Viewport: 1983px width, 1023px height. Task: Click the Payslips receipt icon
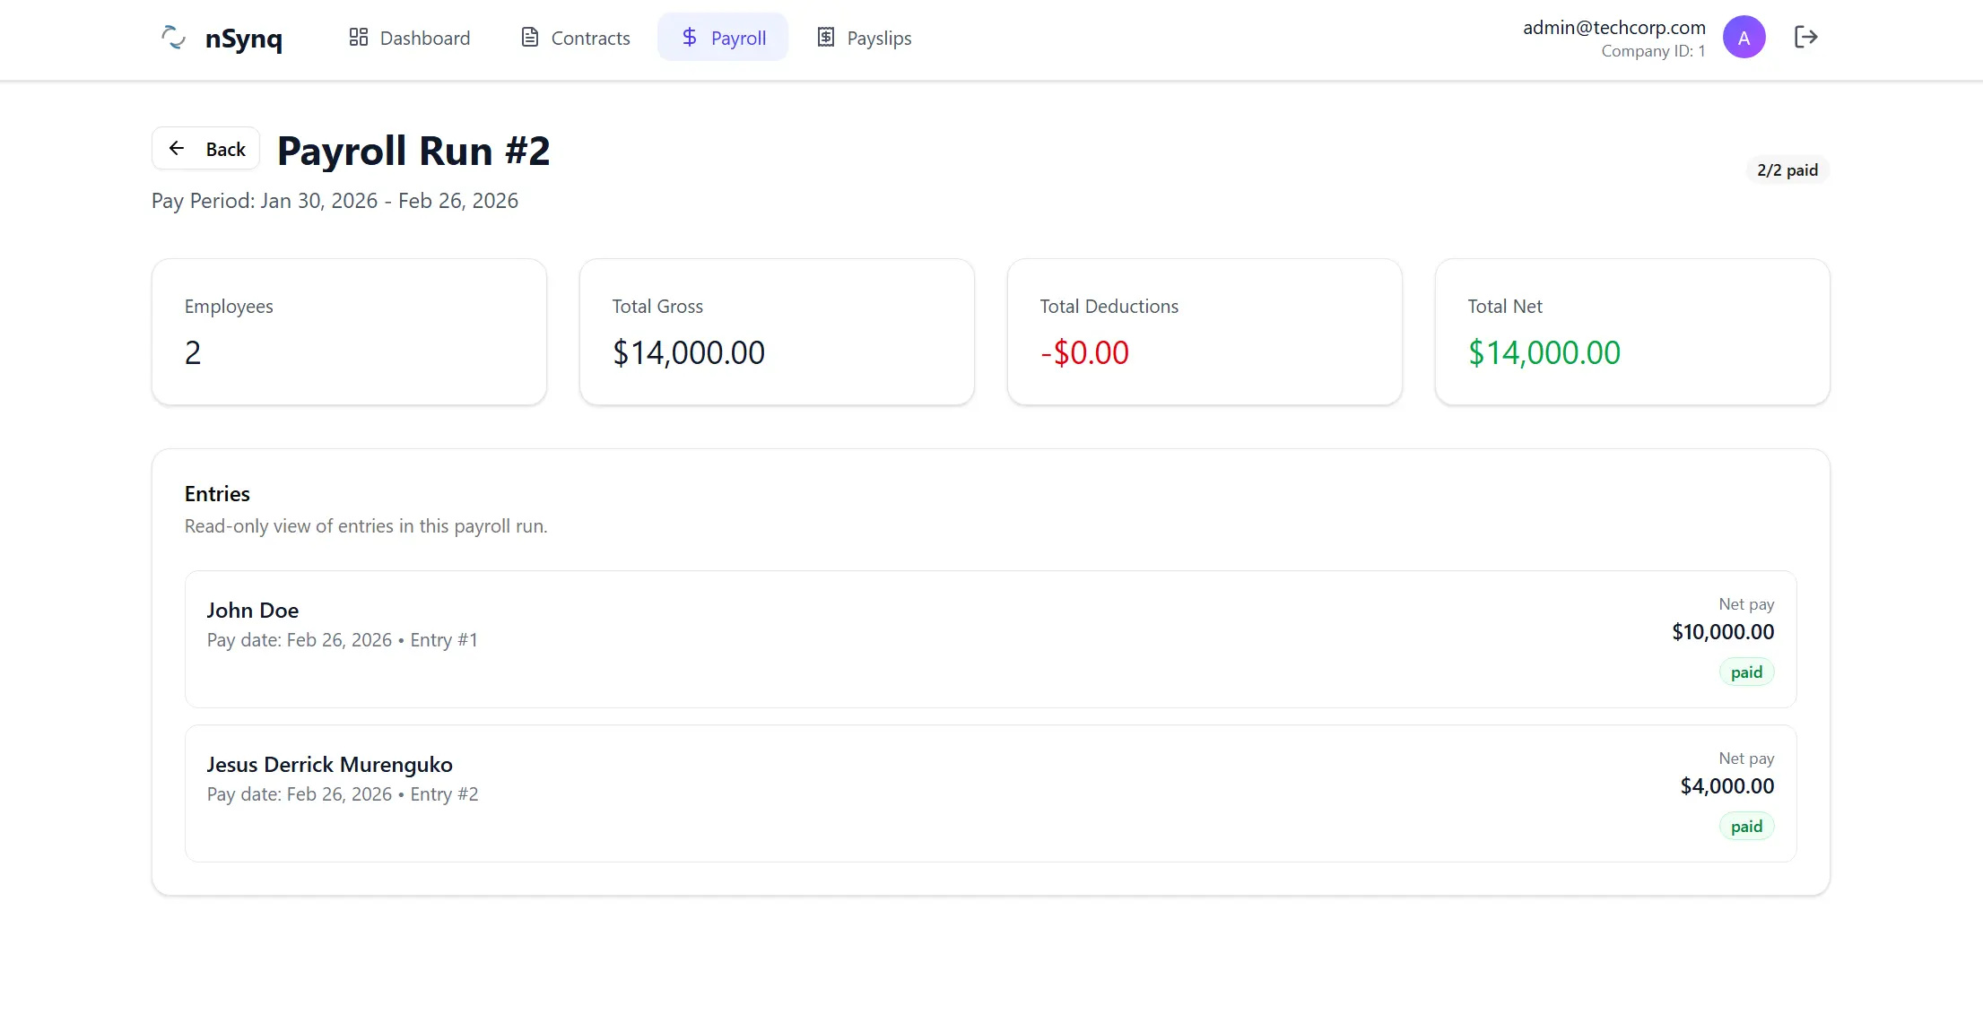[826, 38]
